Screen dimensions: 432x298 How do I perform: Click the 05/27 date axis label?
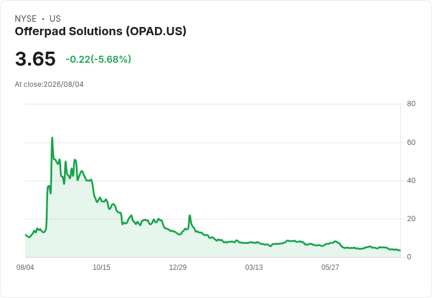click(330, 267)
